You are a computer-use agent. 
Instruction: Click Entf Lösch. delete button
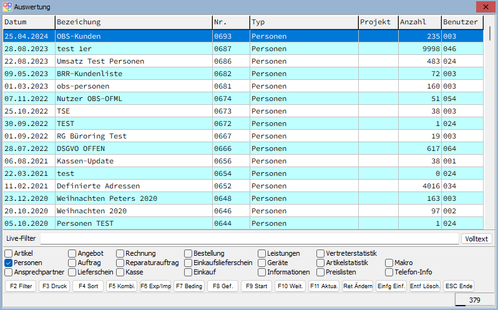[425, 286]
